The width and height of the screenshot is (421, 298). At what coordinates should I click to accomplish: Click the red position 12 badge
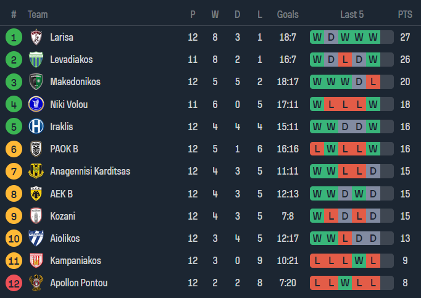[x=14, y=283]
